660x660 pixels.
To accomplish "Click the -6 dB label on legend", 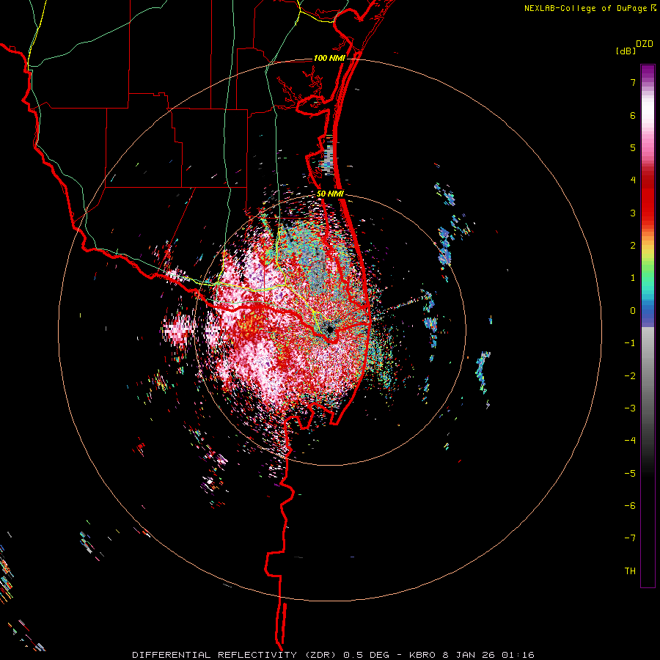I will [630, 506].
